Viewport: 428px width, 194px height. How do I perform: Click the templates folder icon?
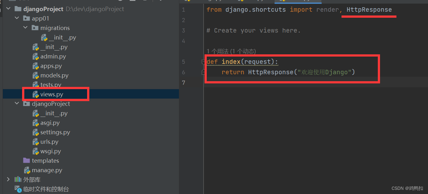tap(26, 161)
